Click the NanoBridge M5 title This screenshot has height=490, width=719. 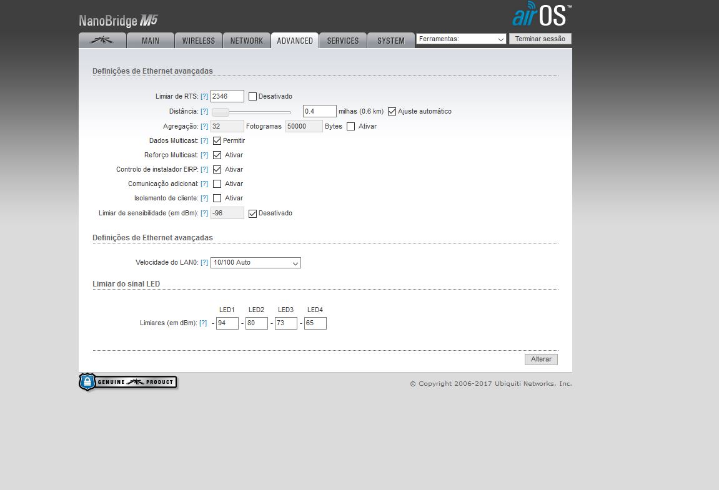tap(118, 21)
